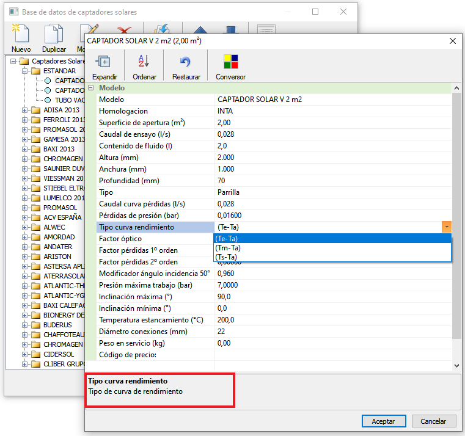Collapse the Modelo property section
Image resolution: width=465 pixels, height=436 pixels.
[x=91, y=88]
